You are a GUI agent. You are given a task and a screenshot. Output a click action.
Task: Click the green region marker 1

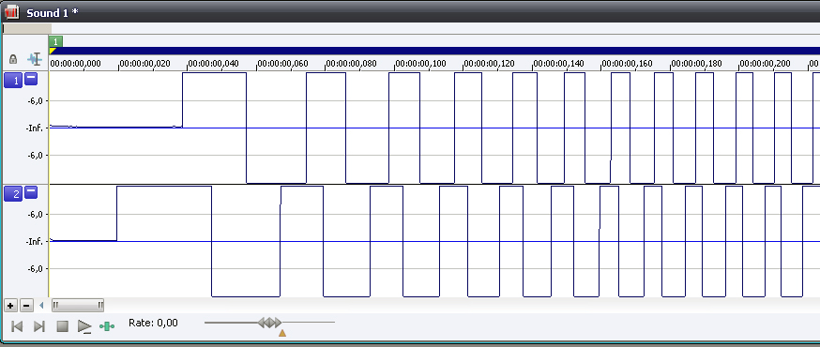(x=55, y=41)
